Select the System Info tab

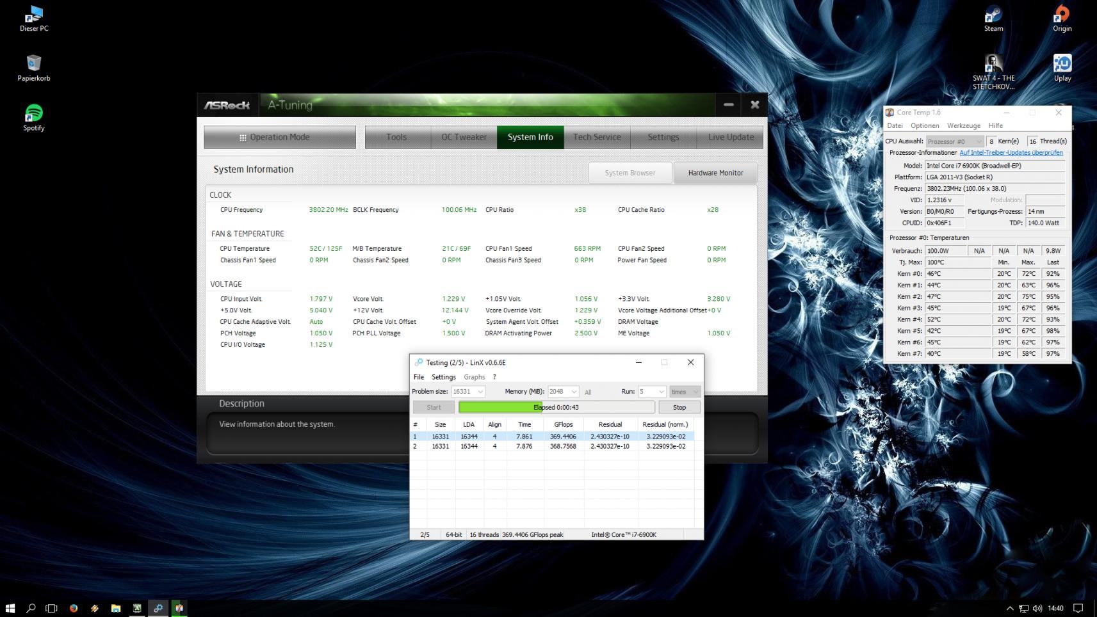[530, 137]
